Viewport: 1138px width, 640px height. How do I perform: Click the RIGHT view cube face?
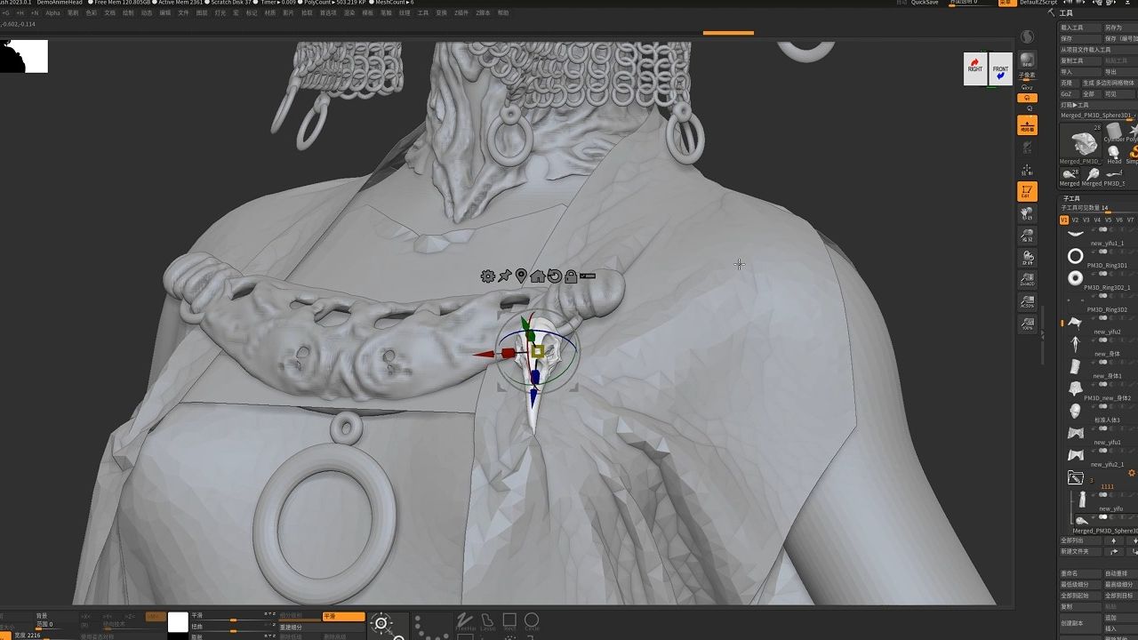[x=975, y=69]
